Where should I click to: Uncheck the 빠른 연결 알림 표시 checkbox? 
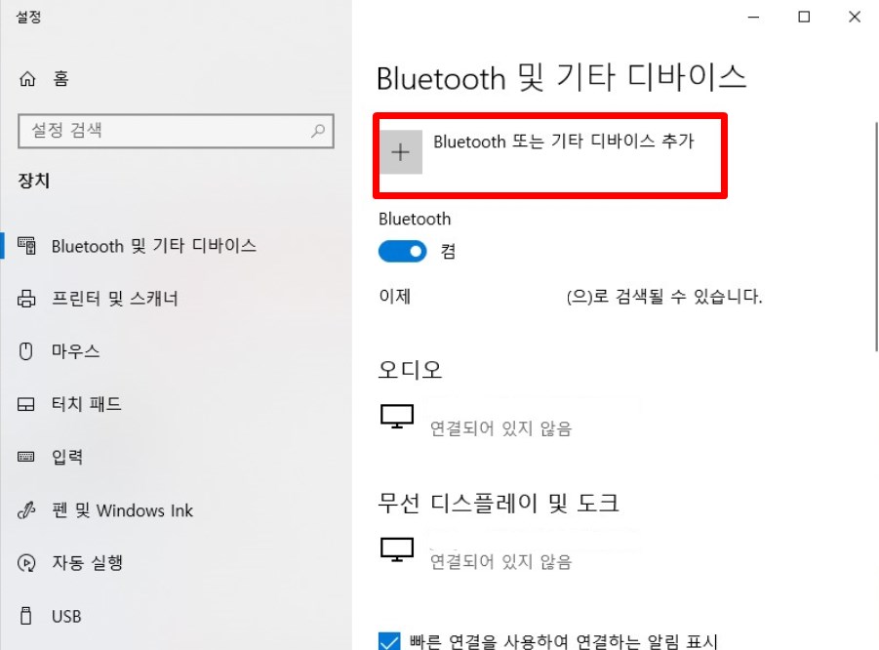[x=389, y=641]
